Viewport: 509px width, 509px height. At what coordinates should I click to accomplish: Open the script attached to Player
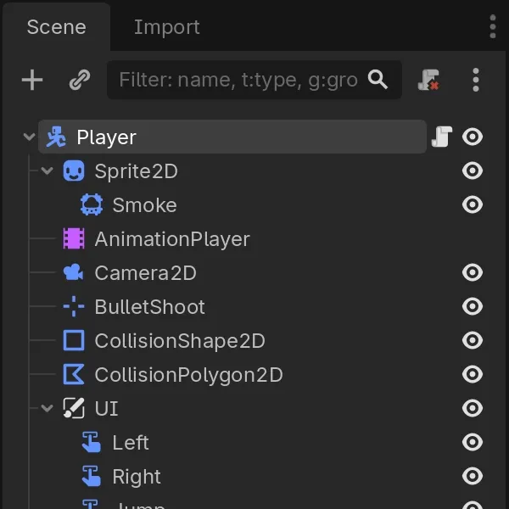point(441,137)
